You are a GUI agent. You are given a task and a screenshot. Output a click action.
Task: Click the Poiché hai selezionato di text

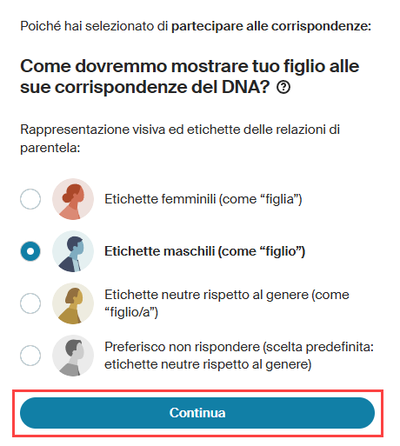coord(94,26)
